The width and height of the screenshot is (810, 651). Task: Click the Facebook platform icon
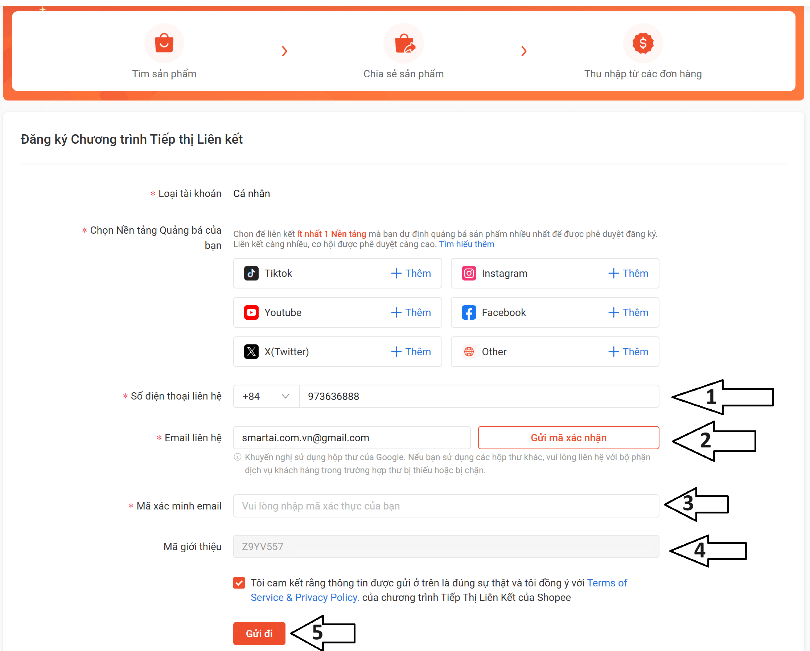[469, 312]
